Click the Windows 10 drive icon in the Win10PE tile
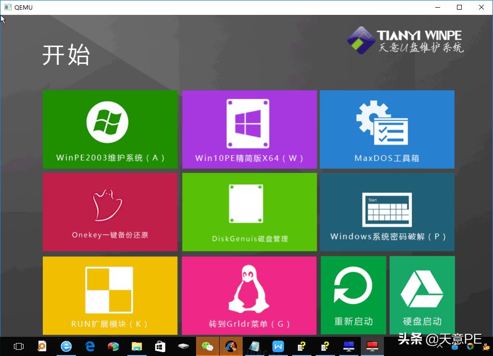 (x=248, y=124)
